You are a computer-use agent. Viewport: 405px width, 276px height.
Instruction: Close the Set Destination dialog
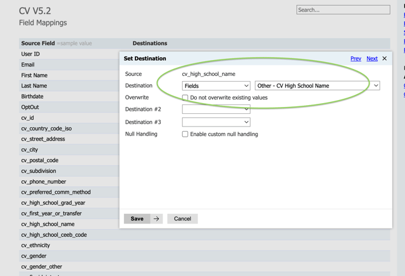point(384,59)
